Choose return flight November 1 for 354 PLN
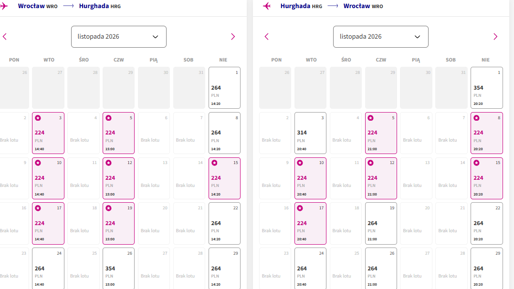This screenshot has height=289, width=514. (487, 88)
